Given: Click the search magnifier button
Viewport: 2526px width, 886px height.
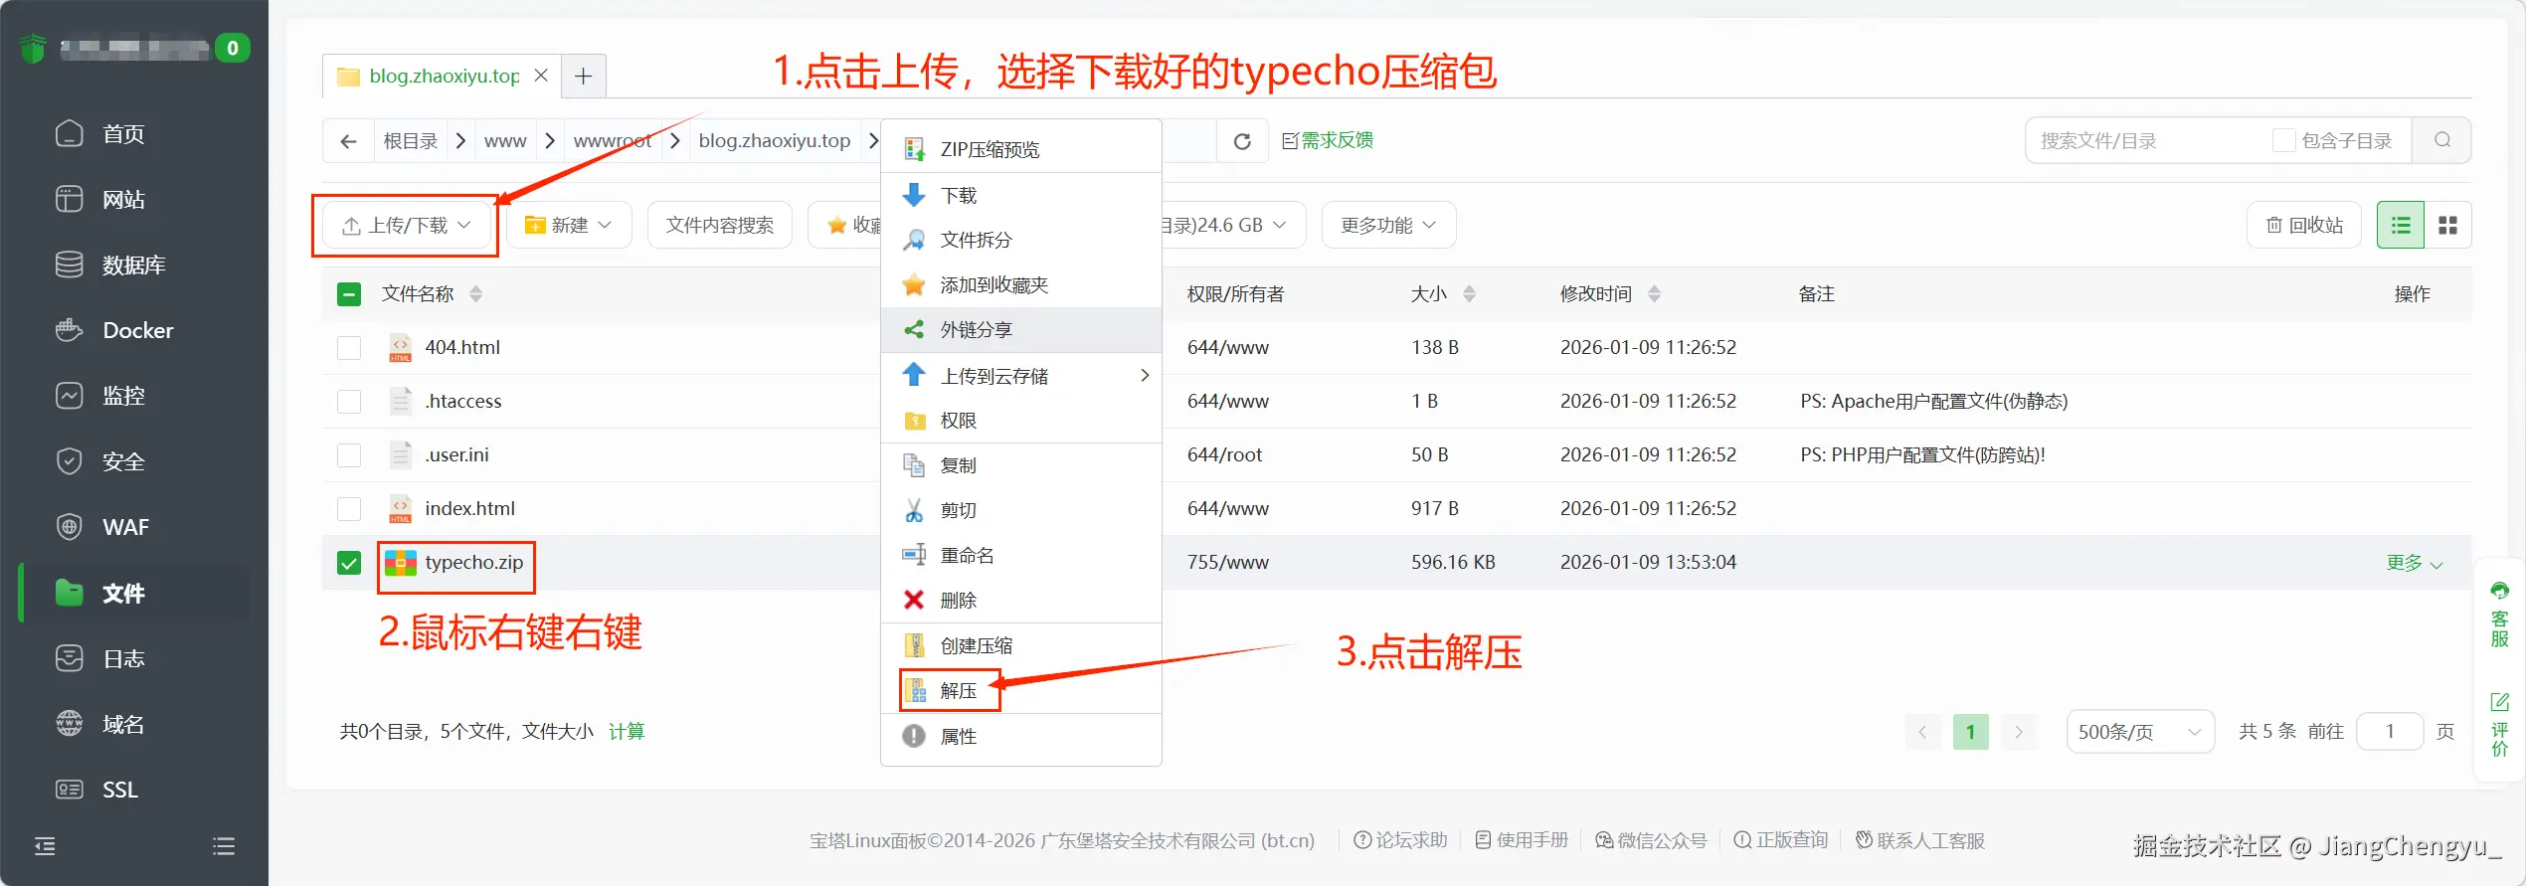Looking at the screenshot, I should pos(2441,140).
